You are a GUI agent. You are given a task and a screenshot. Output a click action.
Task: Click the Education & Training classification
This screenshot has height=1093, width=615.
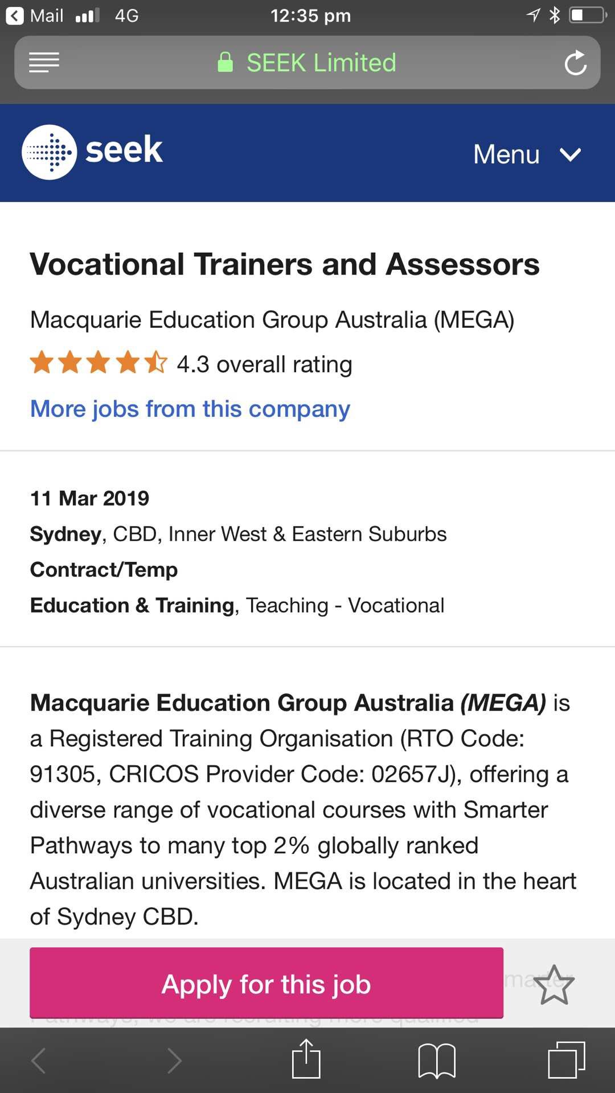(132, 605)
